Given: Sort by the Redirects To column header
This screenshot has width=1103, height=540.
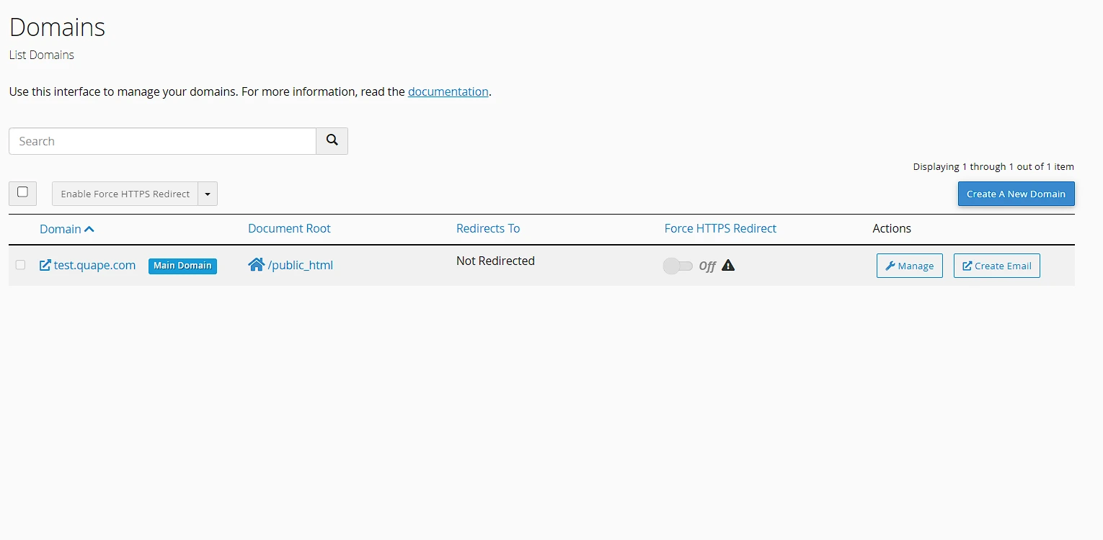Looking at the screenshot, I should [488, 228].
